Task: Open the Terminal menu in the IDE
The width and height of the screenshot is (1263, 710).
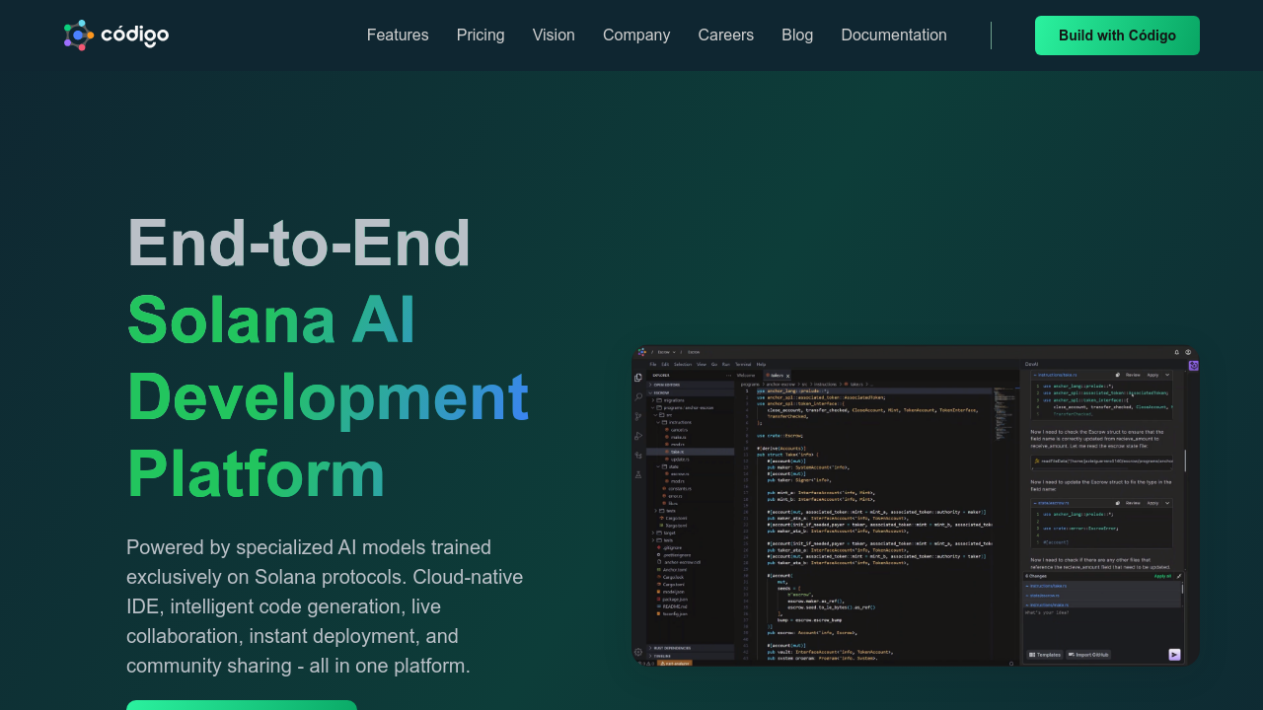Action: click(743, 364)
